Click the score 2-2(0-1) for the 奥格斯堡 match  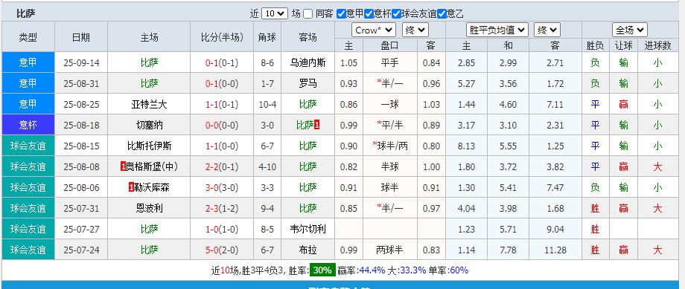coord(222,166)
